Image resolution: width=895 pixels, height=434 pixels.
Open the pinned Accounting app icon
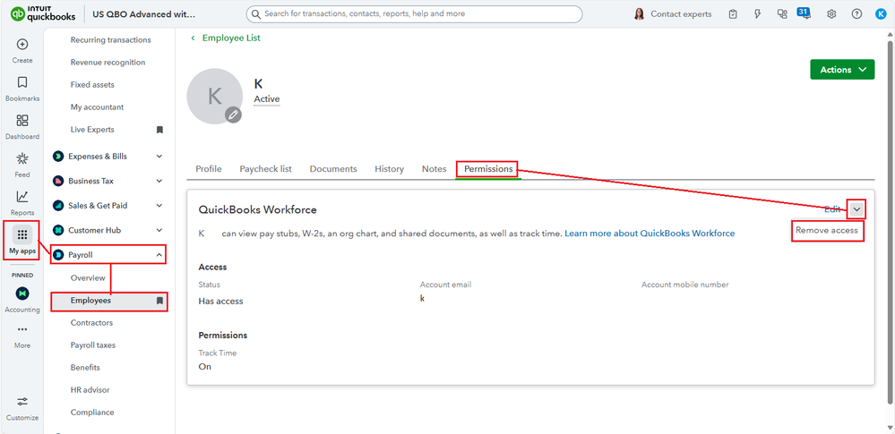pyautogui.click(x=22, y=294)
